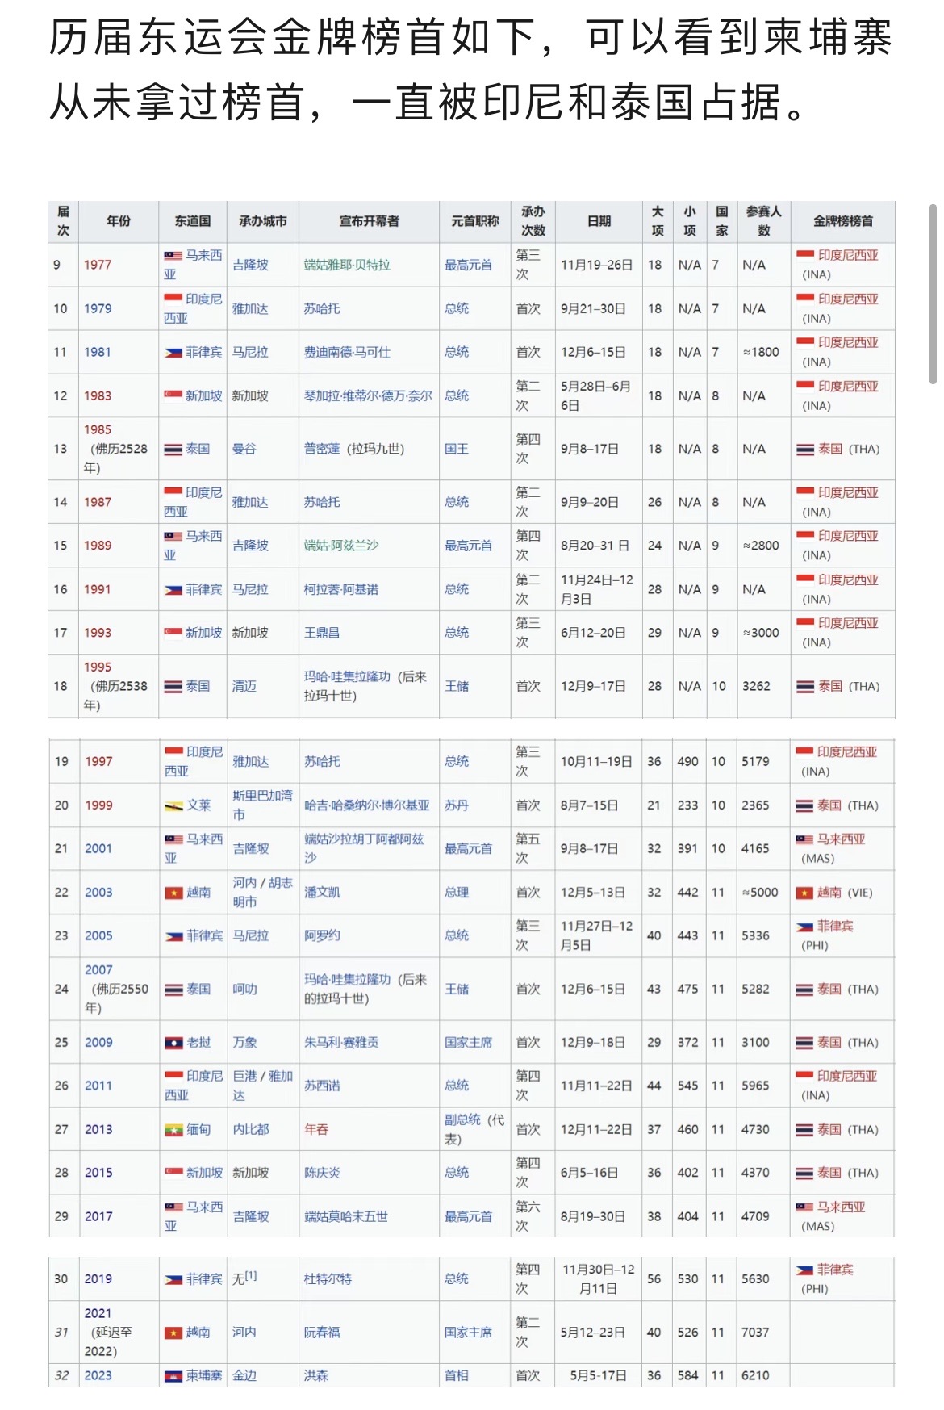This screenshot has width=944, height=1410.
Task: Click the vertical scrollbar on the right edge
Action: [x=934, y=282]
